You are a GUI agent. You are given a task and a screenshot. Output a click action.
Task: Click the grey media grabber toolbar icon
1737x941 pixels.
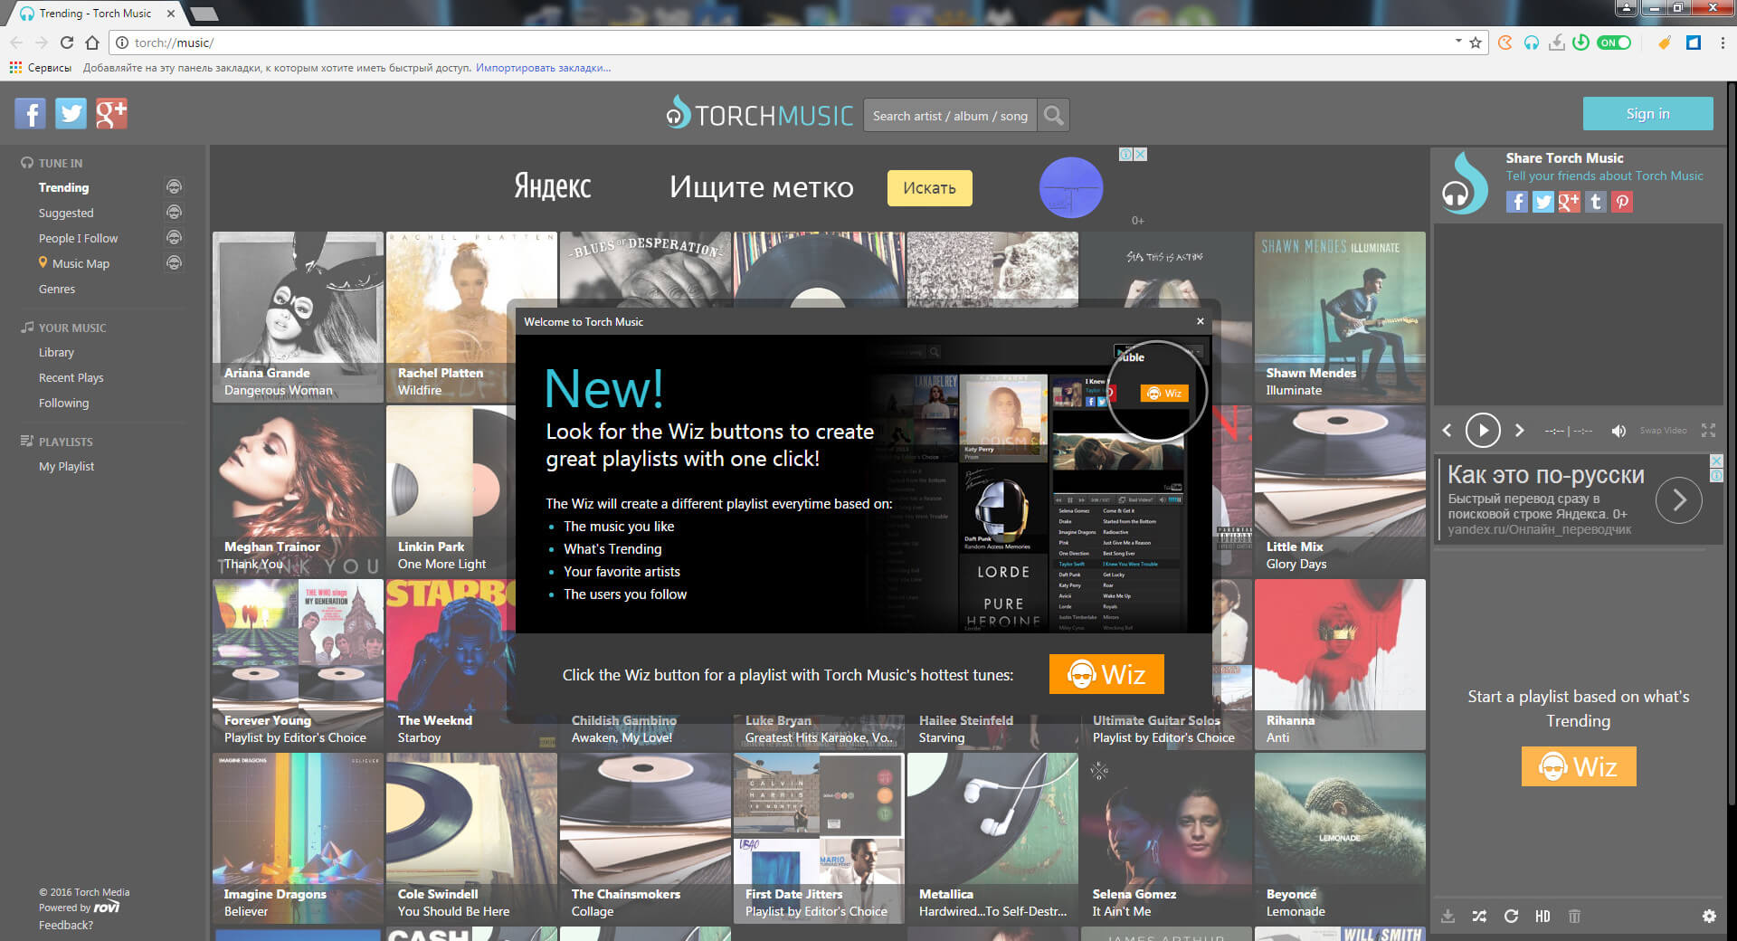tap(1556, 43)
